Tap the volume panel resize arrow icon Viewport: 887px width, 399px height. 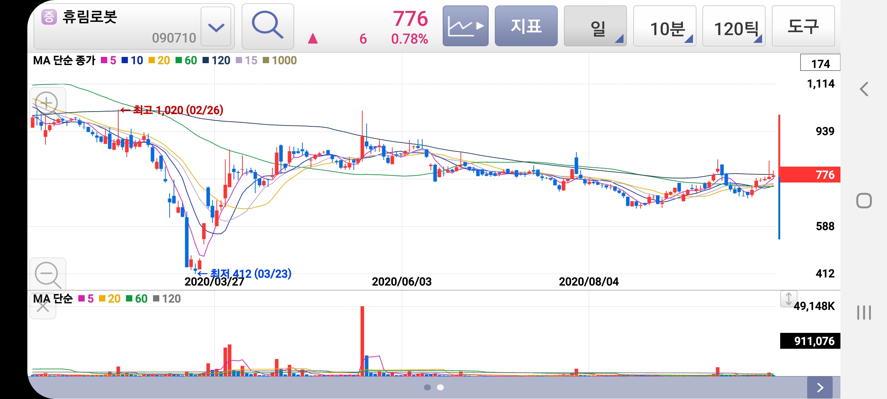point(788,299)
